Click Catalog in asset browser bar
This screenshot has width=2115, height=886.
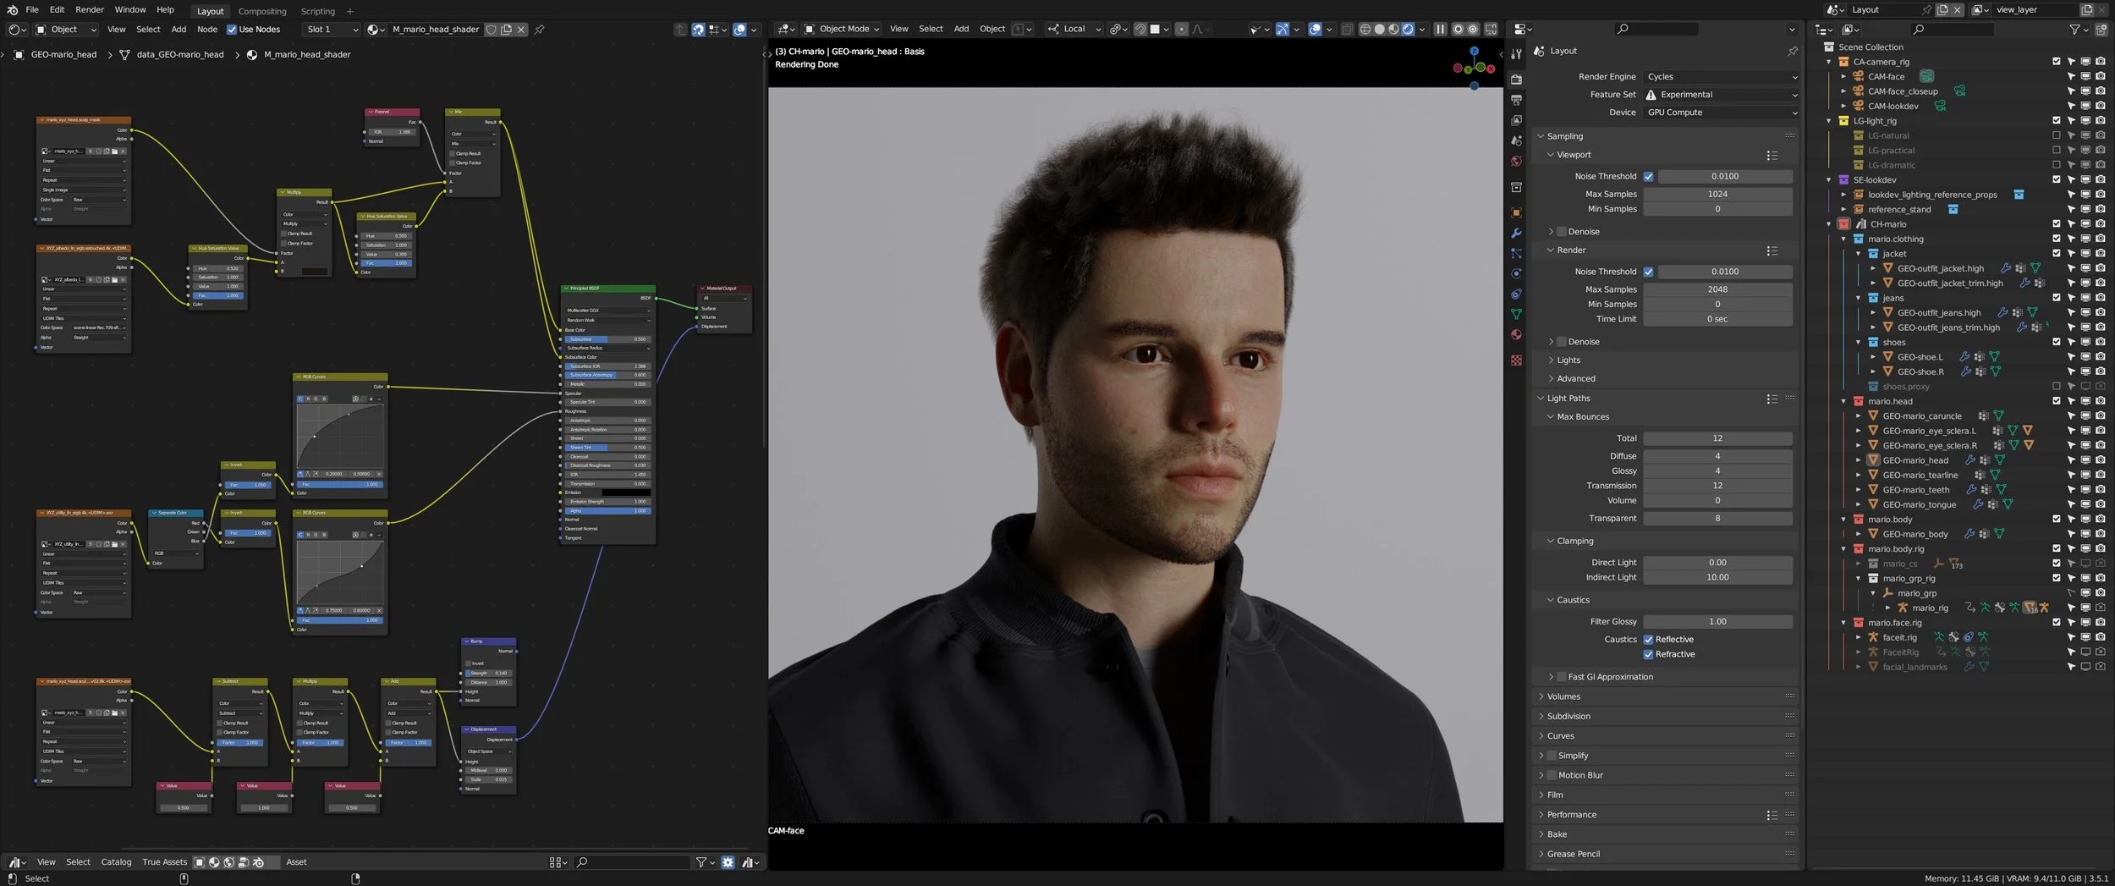117,862
